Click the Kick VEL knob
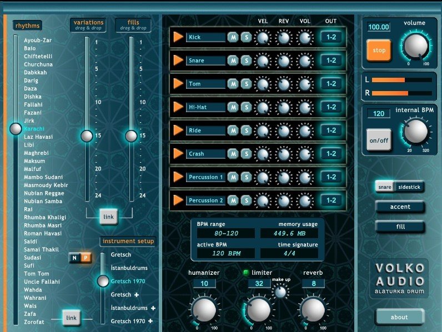Screen dimensions: 442x332 tap(263, 38)
